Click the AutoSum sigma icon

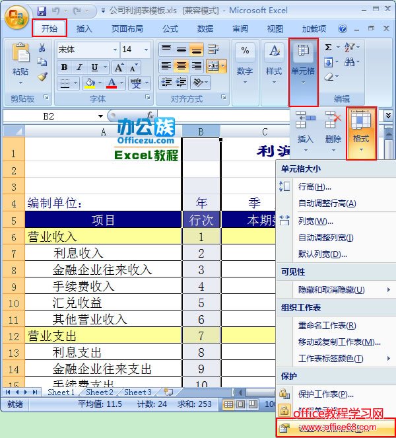point(329,48)
